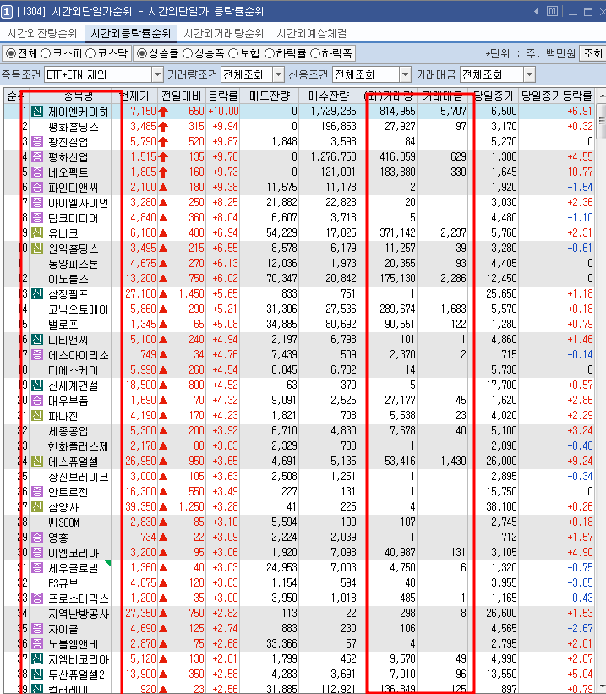
Task: Click the 신 badge next to 디티앤씨
Action: [37, 339]
